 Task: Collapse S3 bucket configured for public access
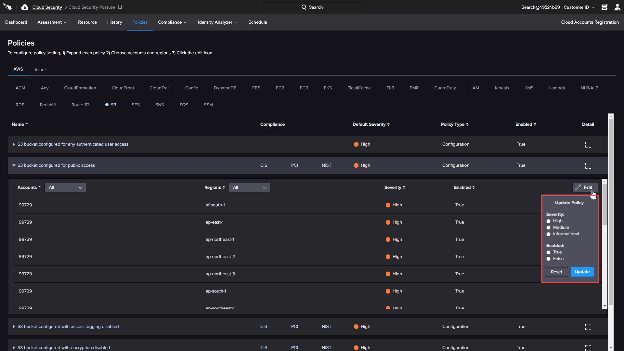pos(14,165)
